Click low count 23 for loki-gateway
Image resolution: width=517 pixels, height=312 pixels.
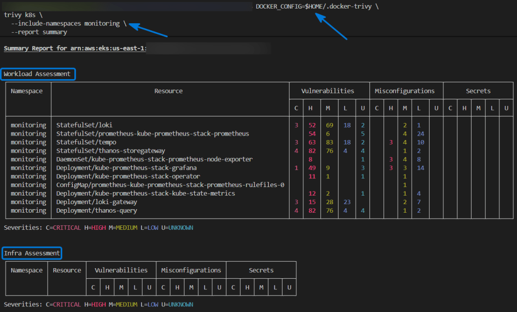(x=347, y=202)
